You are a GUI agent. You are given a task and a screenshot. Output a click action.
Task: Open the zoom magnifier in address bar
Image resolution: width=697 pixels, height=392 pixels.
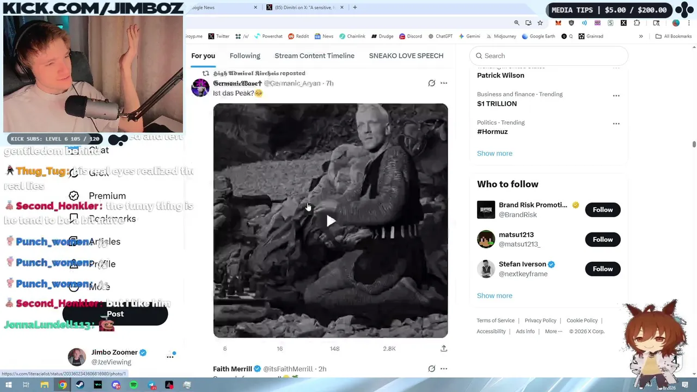pos(516,23)
